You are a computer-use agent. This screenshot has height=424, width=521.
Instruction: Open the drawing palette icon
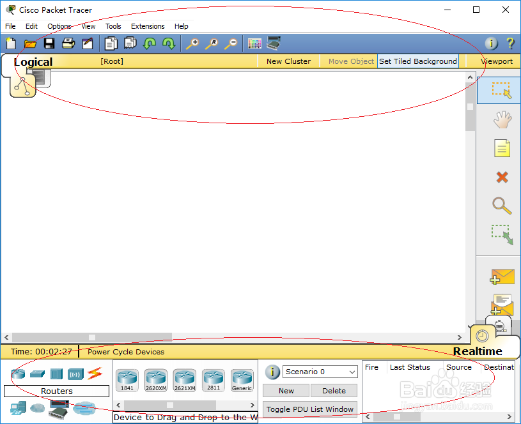pos(254,43)
